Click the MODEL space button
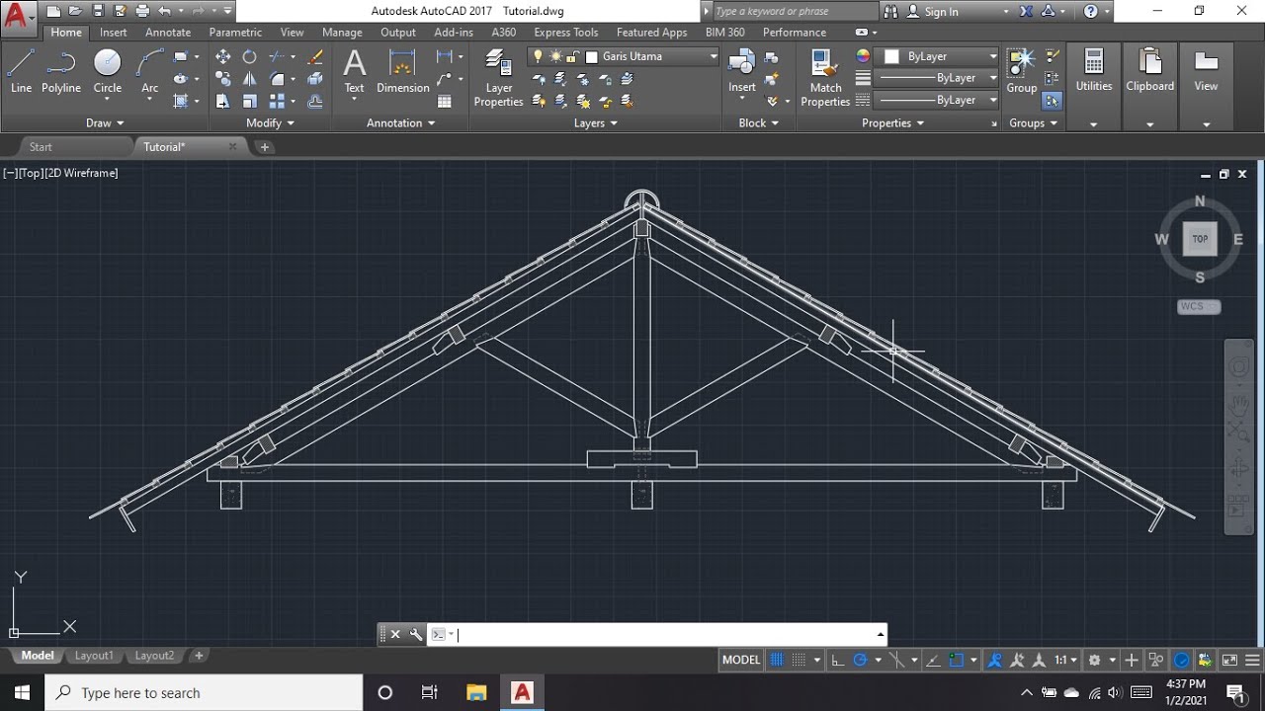This screenshot has height=711, width=1265. coord(741,660)
